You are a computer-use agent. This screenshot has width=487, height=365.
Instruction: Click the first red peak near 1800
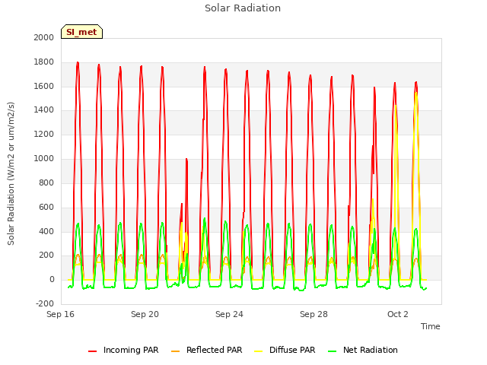point(78,63)
